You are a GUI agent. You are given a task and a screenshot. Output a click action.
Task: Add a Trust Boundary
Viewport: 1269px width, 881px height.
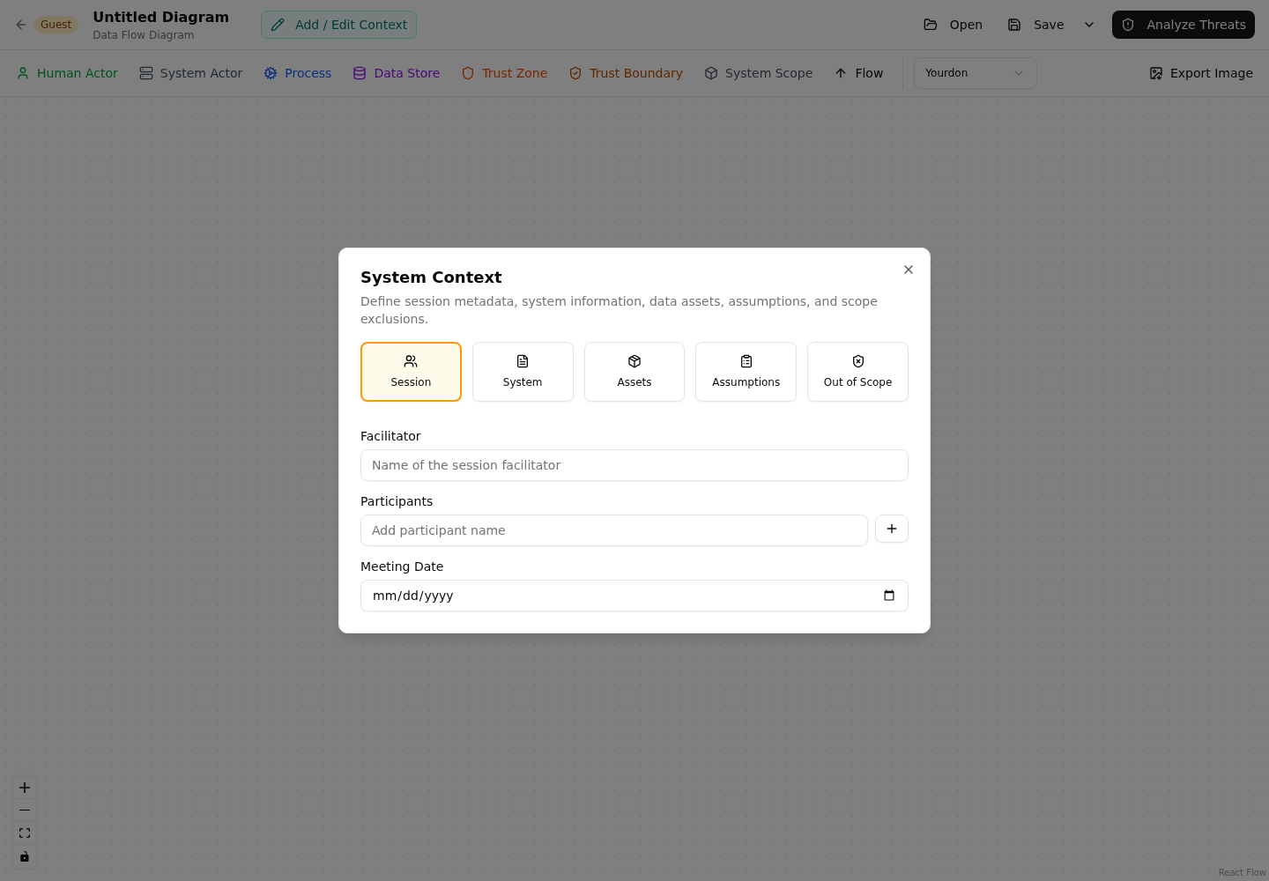(x=626, y=73)
